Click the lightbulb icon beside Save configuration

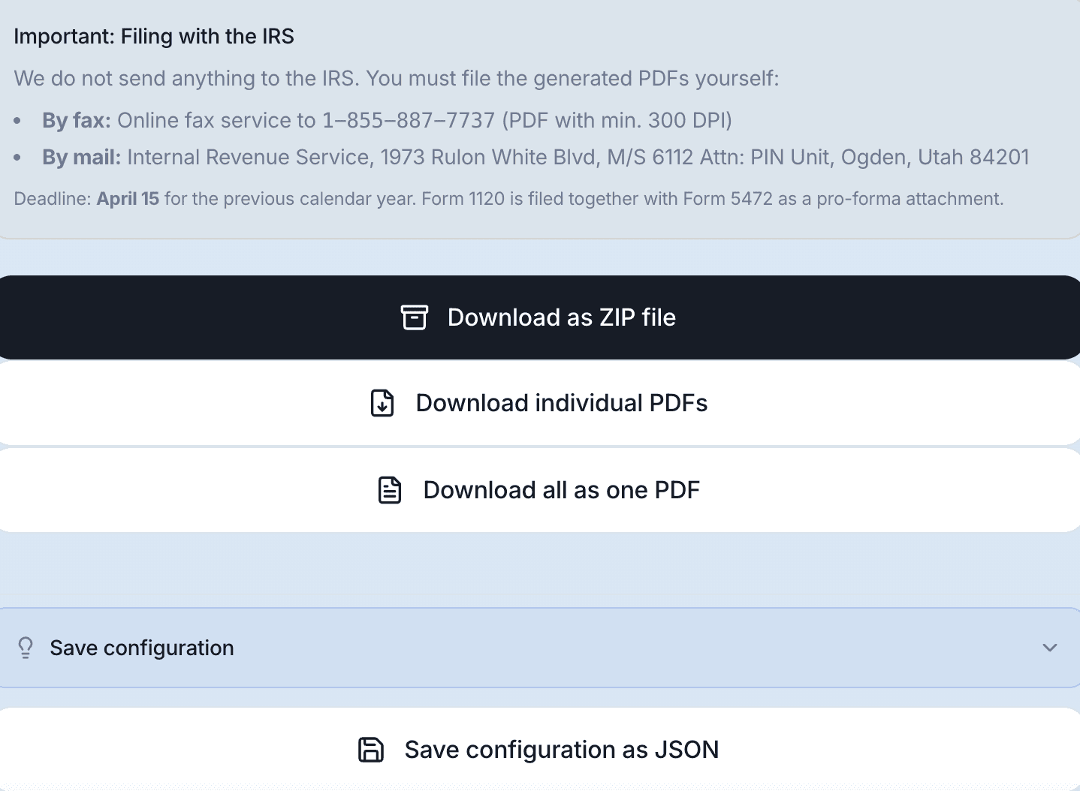26,647
